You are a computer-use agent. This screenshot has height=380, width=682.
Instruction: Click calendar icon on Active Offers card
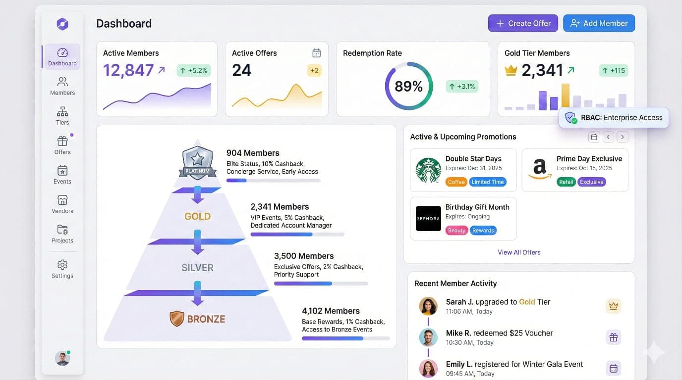pyautogui.click(x=316, y=53)
